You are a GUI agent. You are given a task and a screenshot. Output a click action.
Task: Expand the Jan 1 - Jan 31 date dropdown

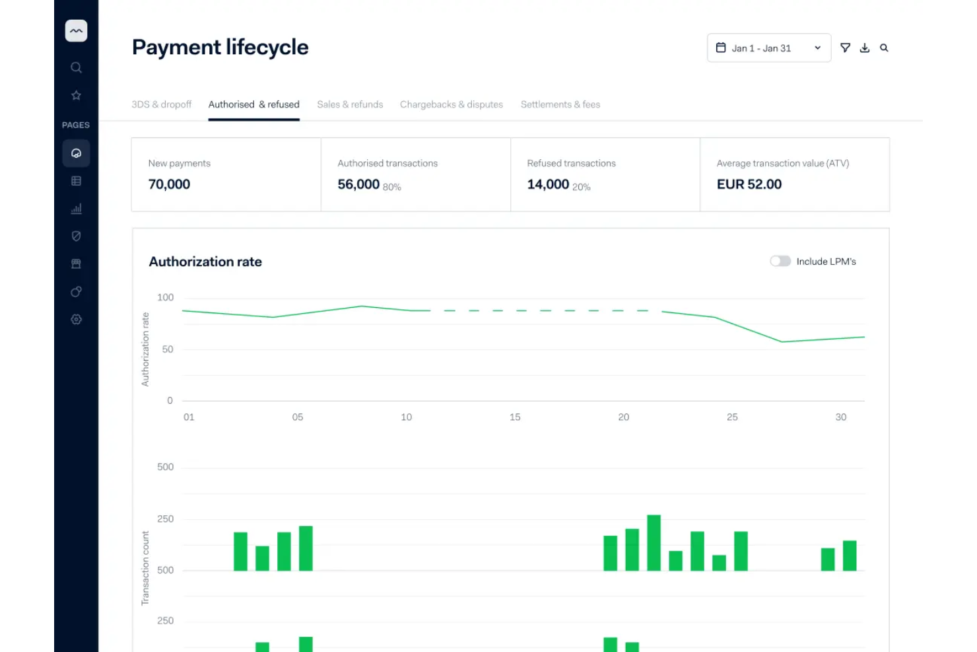(x=768, y=48)
